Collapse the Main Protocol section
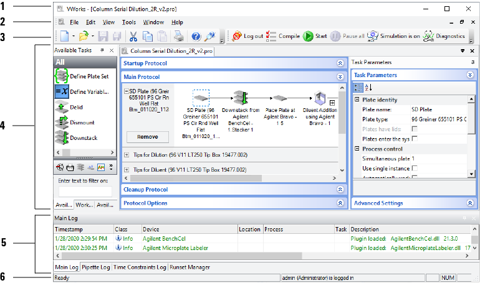This screenshot has width=480, height=283. click(x=340, y=77)
